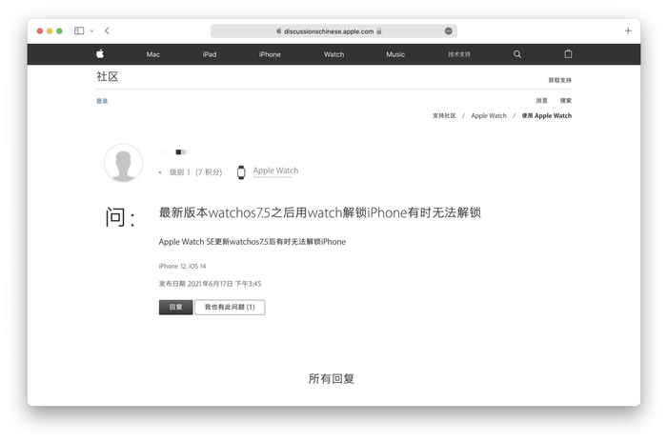
Task: Go back with the back arrow
Action: (107, 30)
